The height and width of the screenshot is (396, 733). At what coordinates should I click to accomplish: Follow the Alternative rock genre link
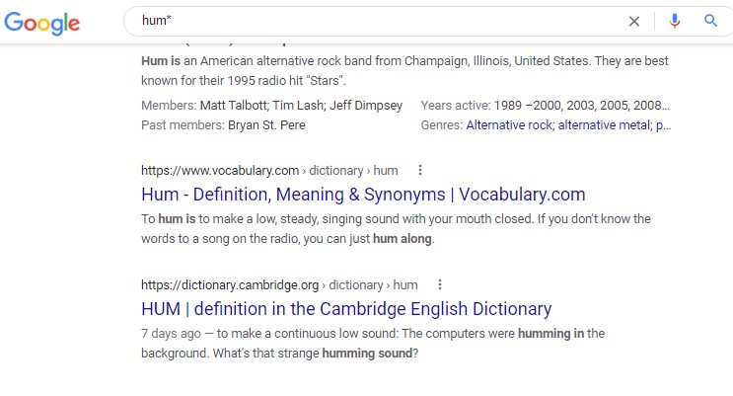coord(509,125)
